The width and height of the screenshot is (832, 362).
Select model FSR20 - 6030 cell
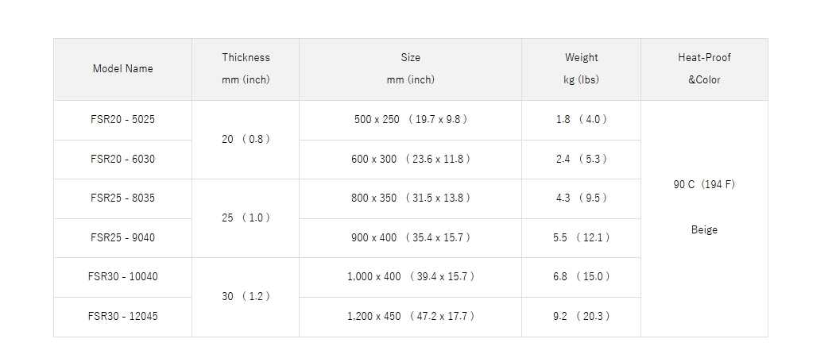tap(122, 160)
